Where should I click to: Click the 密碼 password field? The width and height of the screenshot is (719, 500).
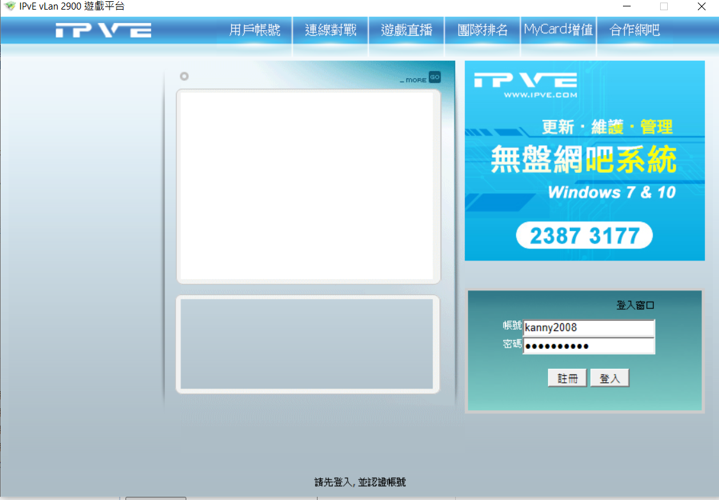pyautogui.click(x=589, y=346)
